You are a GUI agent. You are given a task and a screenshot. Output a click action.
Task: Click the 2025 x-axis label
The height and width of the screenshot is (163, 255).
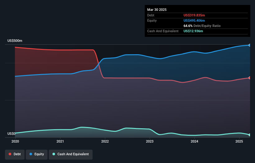239,141
